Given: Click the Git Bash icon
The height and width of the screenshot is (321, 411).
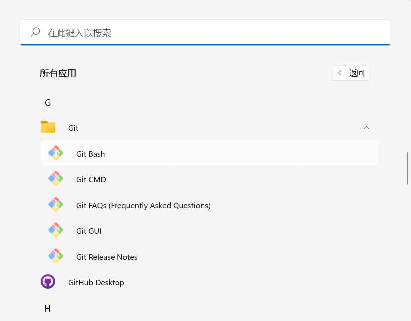Looking at the screenshot, I should click(x=56, y=154).
